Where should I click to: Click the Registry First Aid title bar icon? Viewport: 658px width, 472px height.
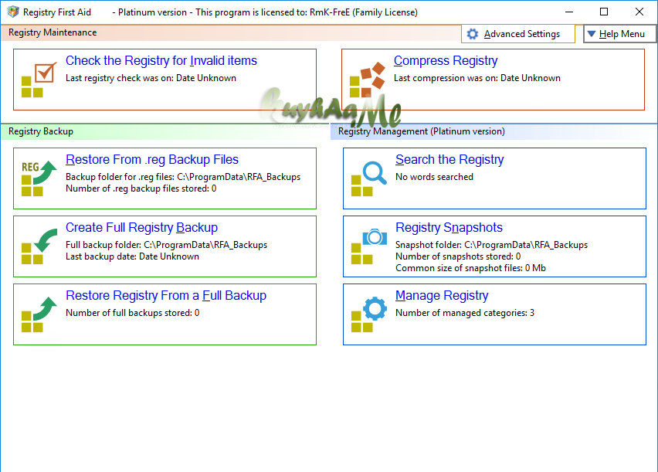click(x=11, y=11)
